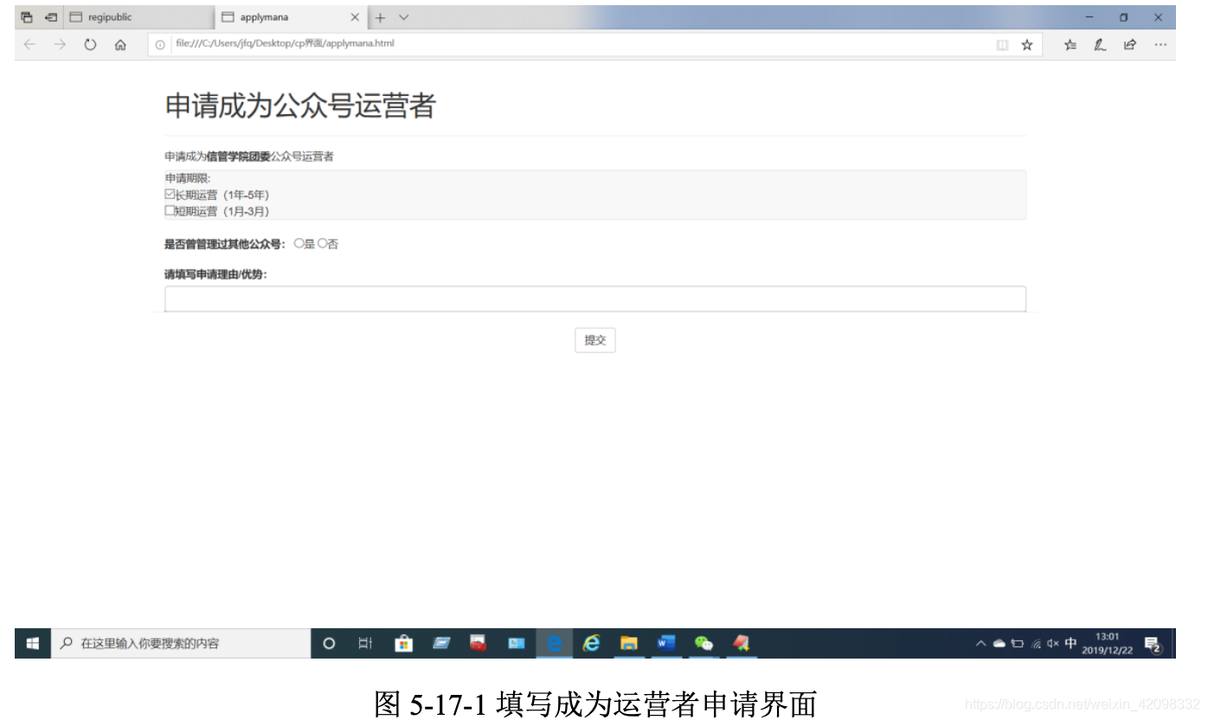Refresh the current page
The width and height of the screenshot is (1208, 720).
pos(90,45)
